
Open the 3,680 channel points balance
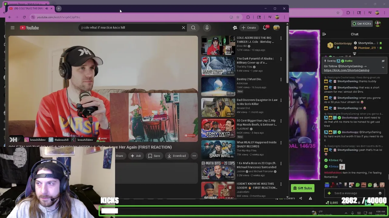[x=331, y=203]
